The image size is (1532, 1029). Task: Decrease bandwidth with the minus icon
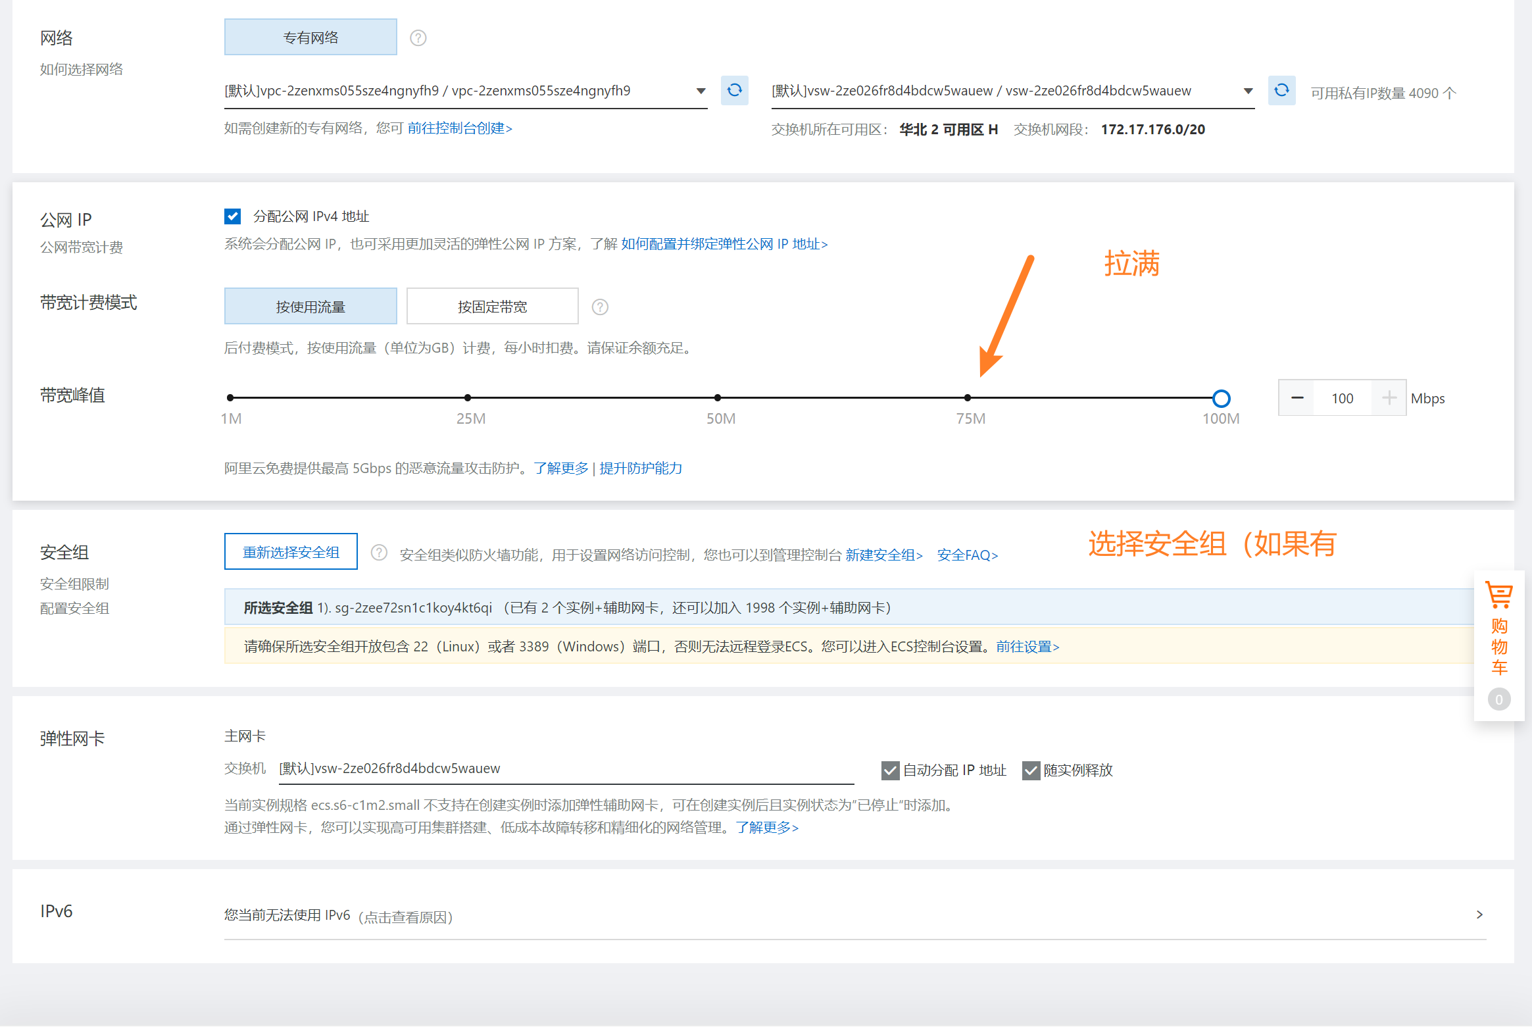(x=1296, y=397)
